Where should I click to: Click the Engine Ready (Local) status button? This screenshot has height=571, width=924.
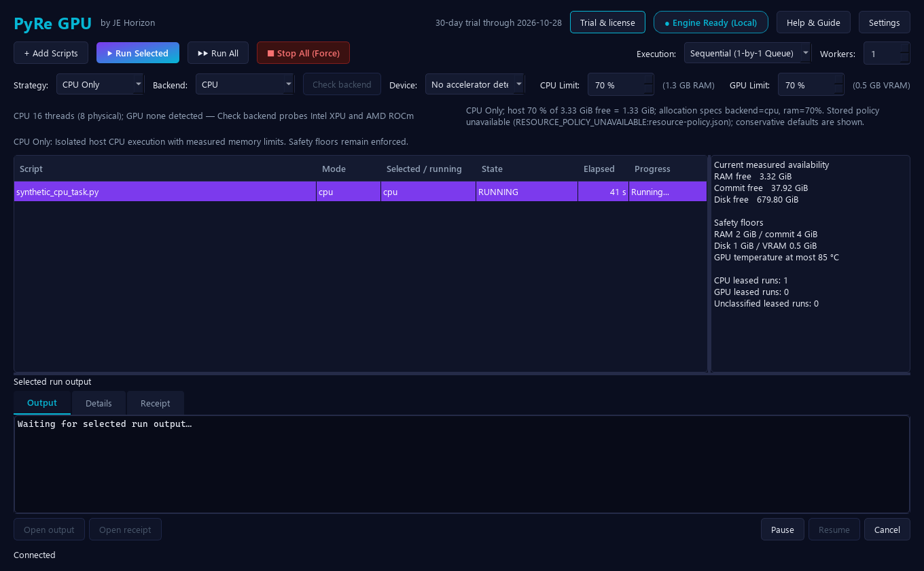[711, 22]
